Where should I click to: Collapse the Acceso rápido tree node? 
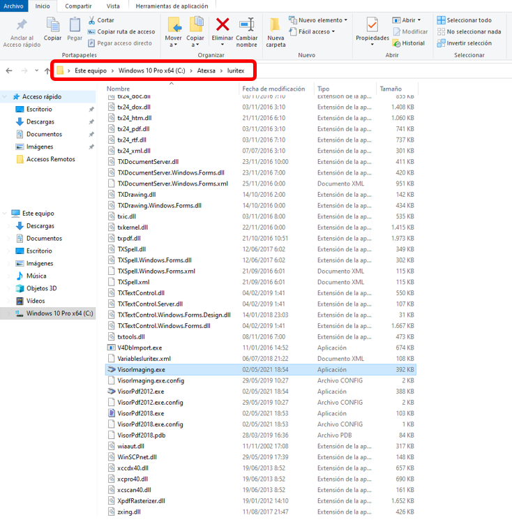point(6,97)
